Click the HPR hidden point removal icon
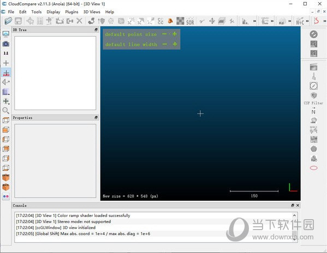Image resolution: width=327 pixels, height=253 pixels. click(x=313, y=121)
